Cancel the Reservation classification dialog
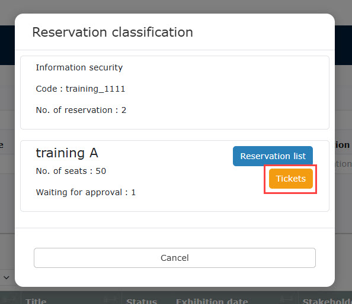 tap(175, 258)
